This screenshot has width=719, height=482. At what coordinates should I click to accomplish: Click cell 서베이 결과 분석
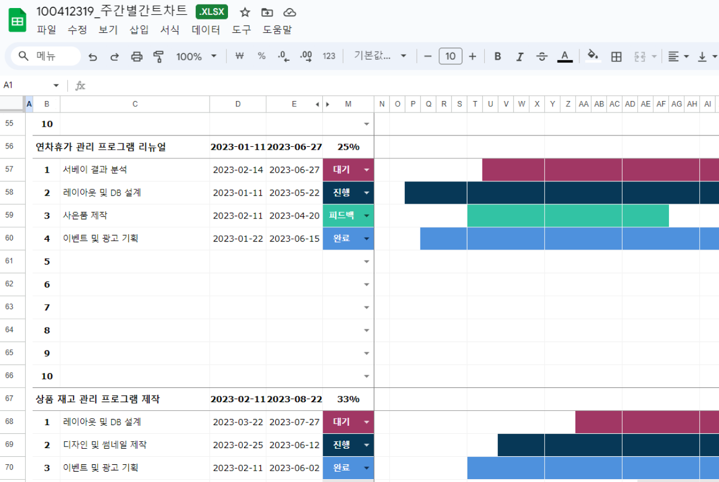(x=95, y=170)
